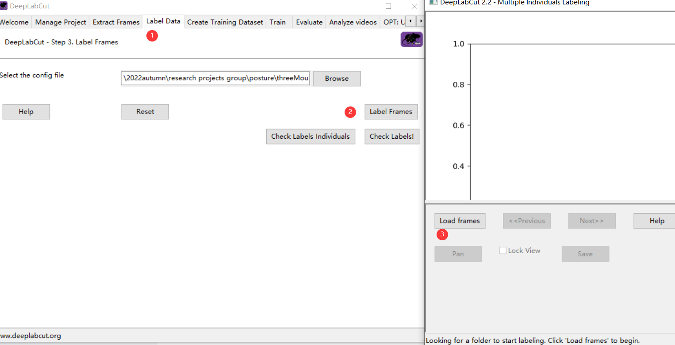The width and height of the screenshot is (675, 345).
Task: Open the Evaluate tab
Action: pos(309,22)
